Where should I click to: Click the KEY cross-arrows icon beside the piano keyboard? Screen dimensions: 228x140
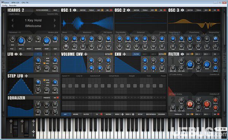coord(33,121)
